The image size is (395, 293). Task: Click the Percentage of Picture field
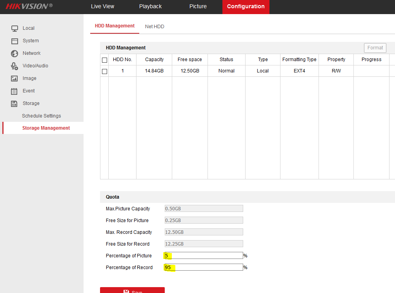click(x=203, y=255)
